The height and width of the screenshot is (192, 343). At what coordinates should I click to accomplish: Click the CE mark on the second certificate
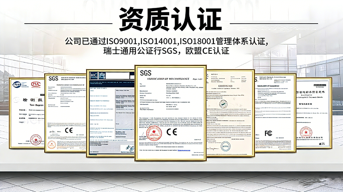click(x=69, y=131)
